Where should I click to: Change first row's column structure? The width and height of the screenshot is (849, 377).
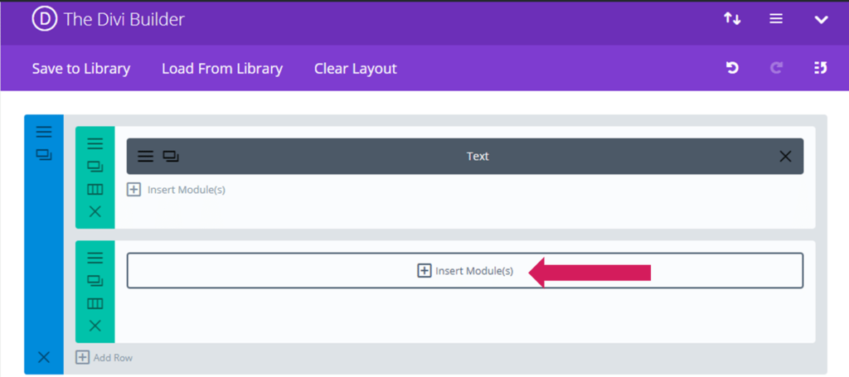pyautogui.click(x=95, y=189)
